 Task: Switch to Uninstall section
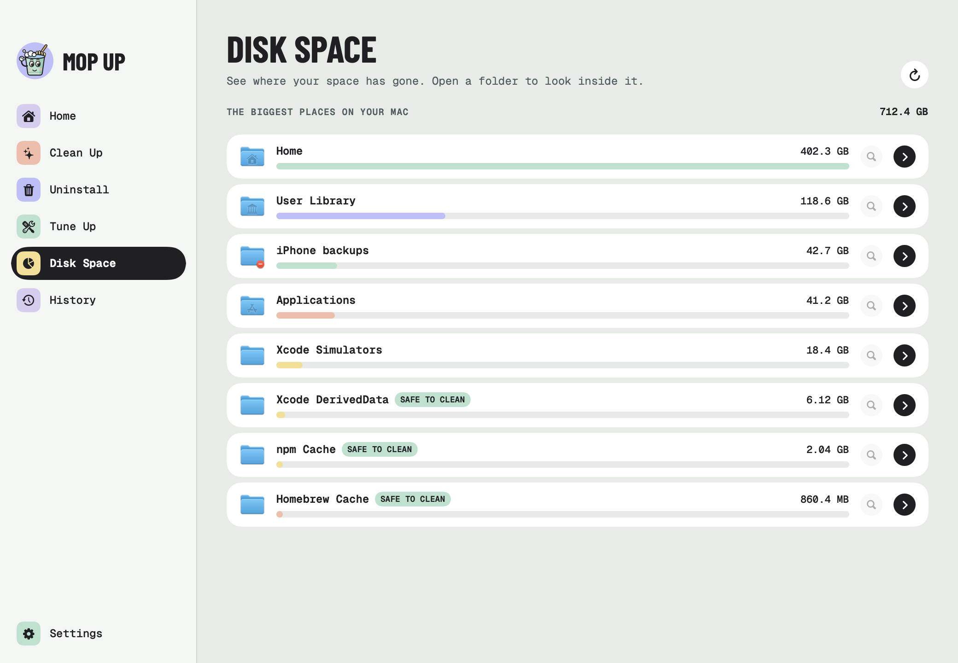pos(99,190)
